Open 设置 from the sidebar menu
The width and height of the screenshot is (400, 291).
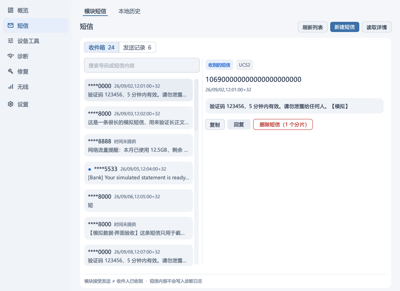click(36, 104)
